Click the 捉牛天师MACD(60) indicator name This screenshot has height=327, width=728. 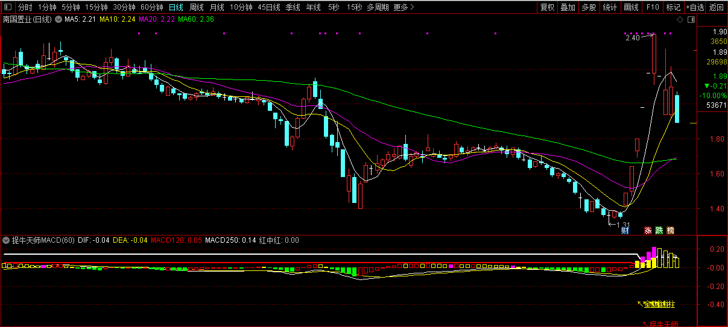click(x=43, y=240)
